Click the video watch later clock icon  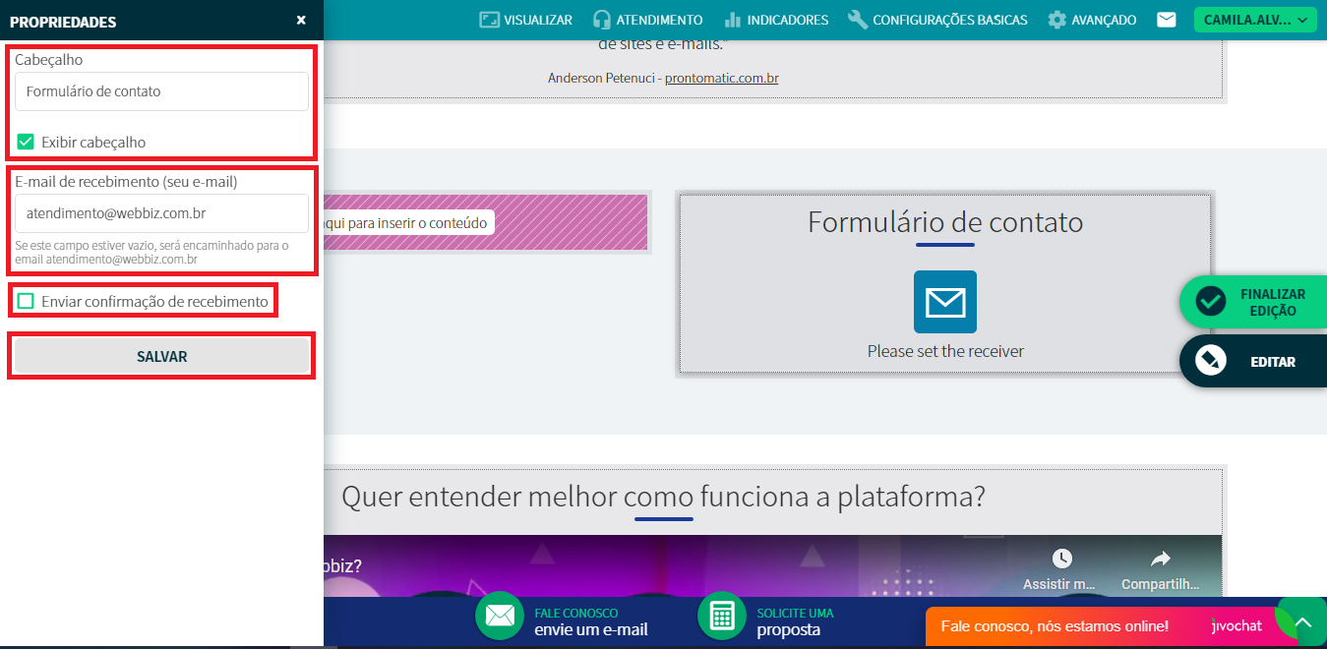pos(1061,559)
